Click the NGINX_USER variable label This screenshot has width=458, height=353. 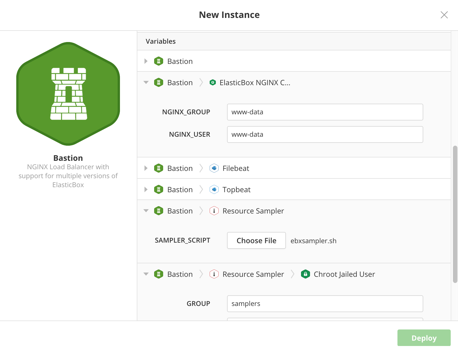tap(189, 134)
